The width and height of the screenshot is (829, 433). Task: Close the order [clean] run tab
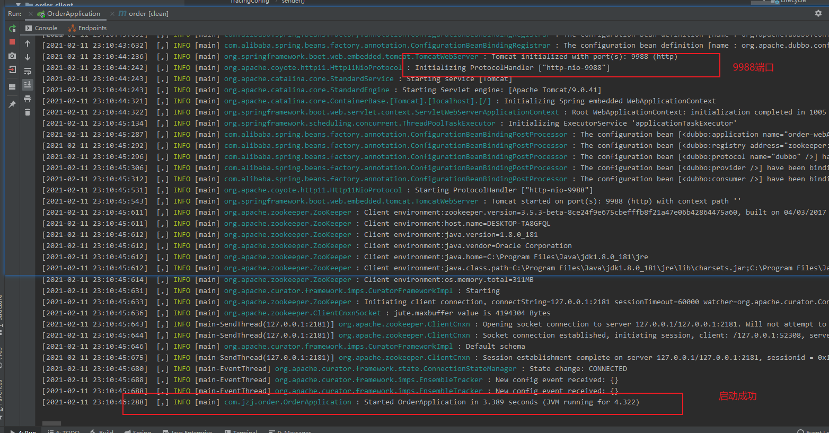112,14
